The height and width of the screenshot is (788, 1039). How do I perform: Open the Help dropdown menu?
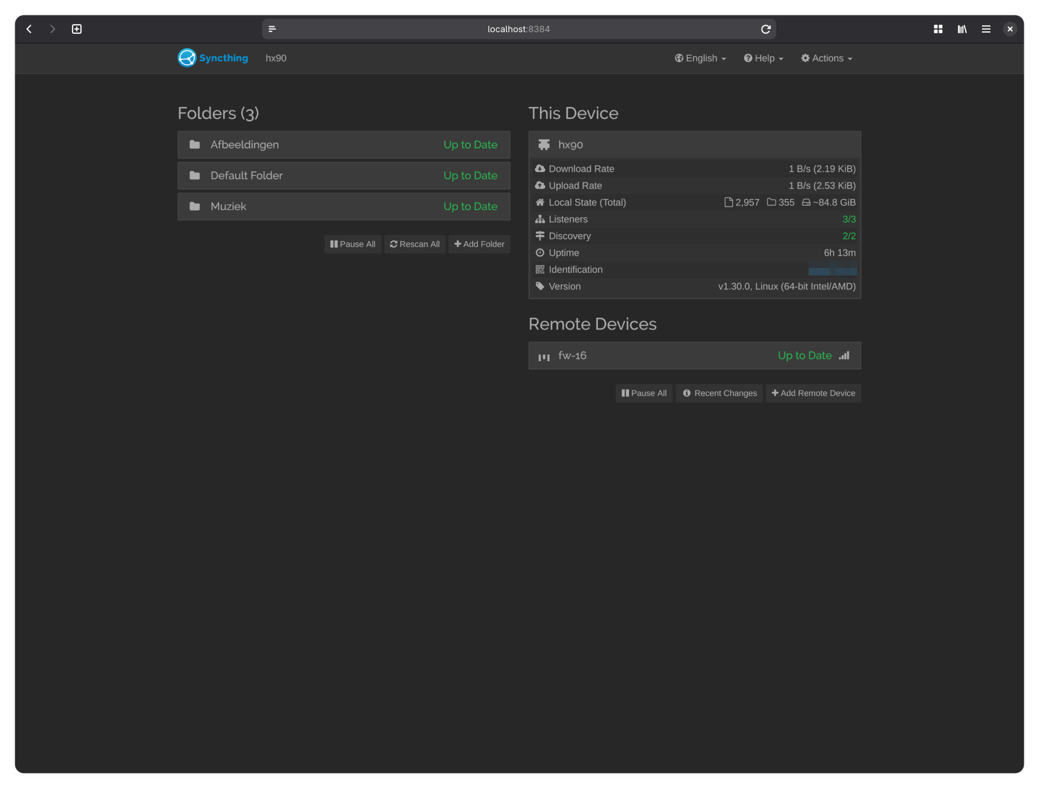click(763, 58)
